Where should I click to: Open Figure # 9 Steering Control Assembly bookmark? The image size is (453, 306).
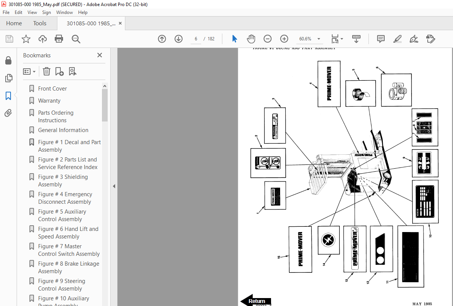point(62,285)
